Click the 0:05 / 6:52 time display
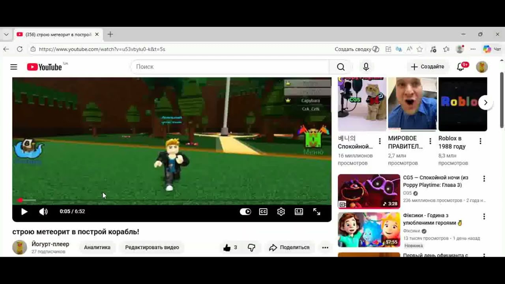505x284 pixels. click(72, 211)
